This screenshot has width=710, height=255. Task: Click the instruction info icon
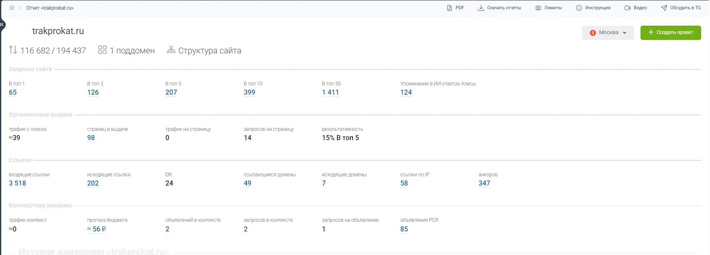pyautogui.click(x=579, y=8)
